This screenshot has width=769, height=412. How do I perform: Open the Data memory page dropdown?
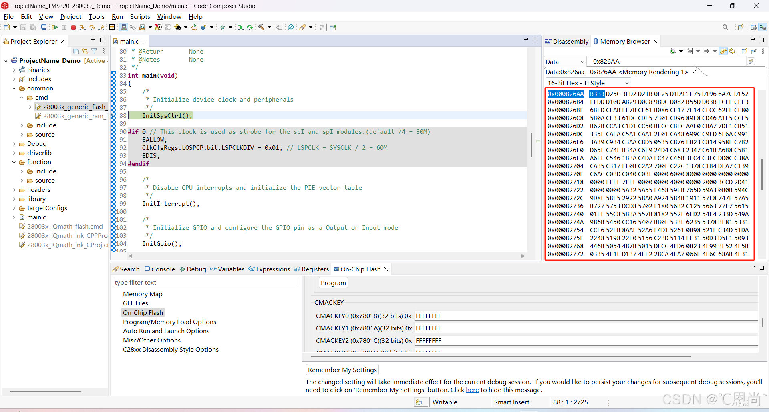565,62
